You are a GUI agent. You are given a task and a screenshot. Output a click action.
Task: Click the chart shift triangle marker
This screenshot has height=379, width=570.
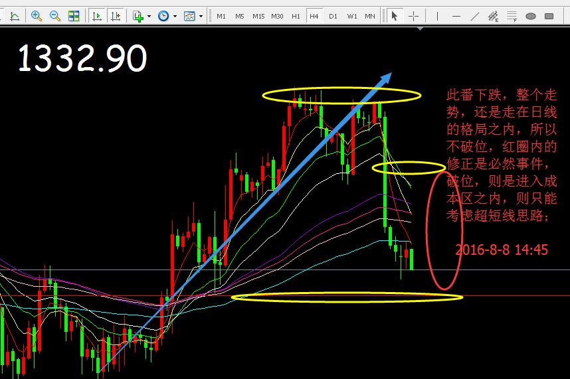point(421,29)
